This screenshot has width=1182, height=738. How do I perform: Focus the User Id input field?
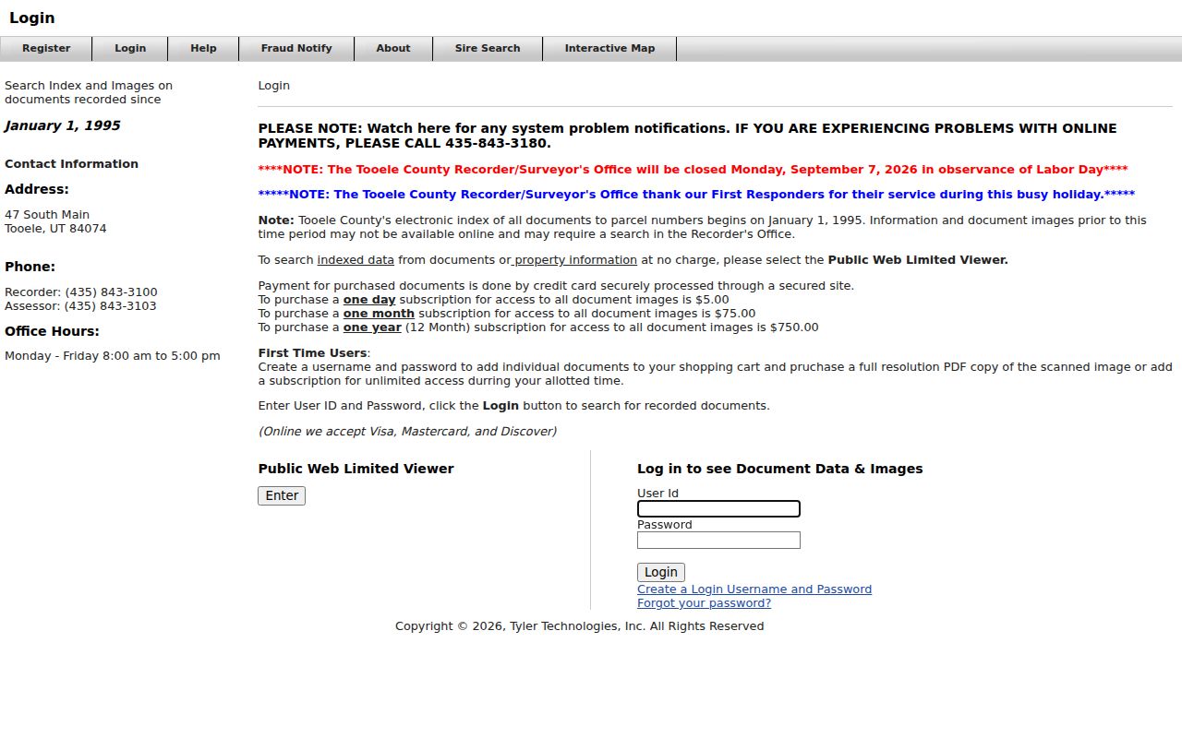(x=718, y=509)
